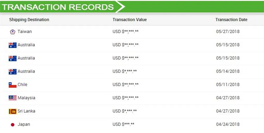The width and height of the screenshot is (264, 133).
Task: Click the Sri Lanka destination text
Action: pos(26,111)
